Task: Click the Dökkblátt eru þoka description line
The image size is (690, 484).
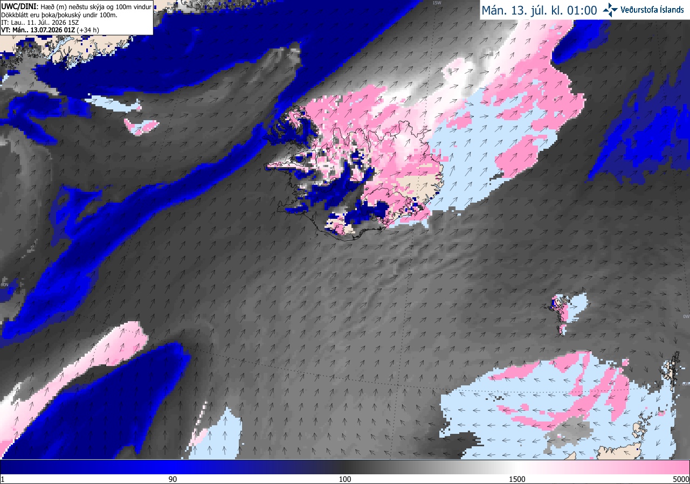Action: pos(59,15)
